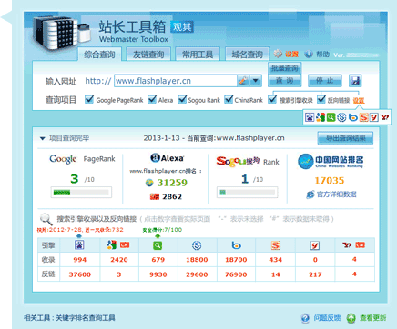Click the 中国网站排名 logo
This screenshot has height=329, width=397.
(x=331, y=161)
